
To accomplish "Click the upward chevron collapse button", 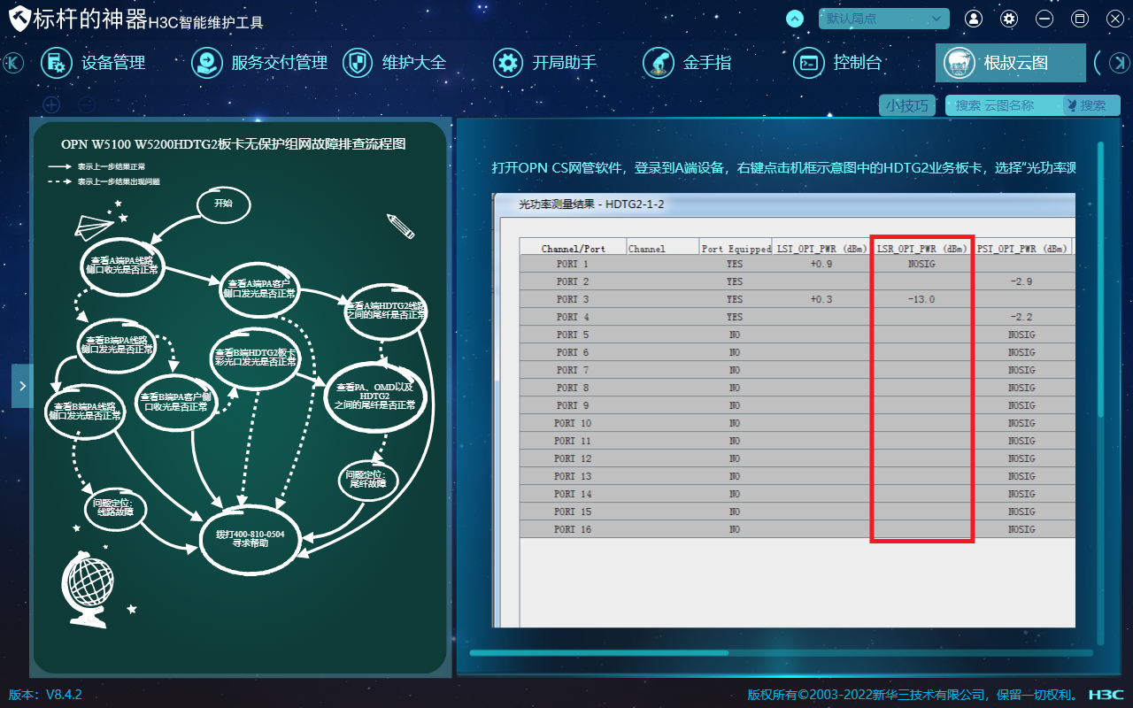I will [x=796, y=19].
